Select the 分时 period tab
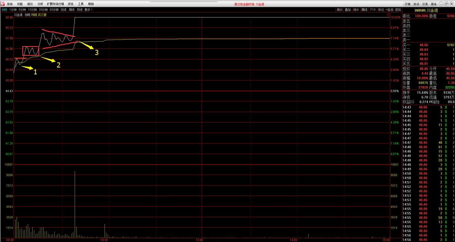The height and width of the screenshot is (242, 455). [4, 10]
